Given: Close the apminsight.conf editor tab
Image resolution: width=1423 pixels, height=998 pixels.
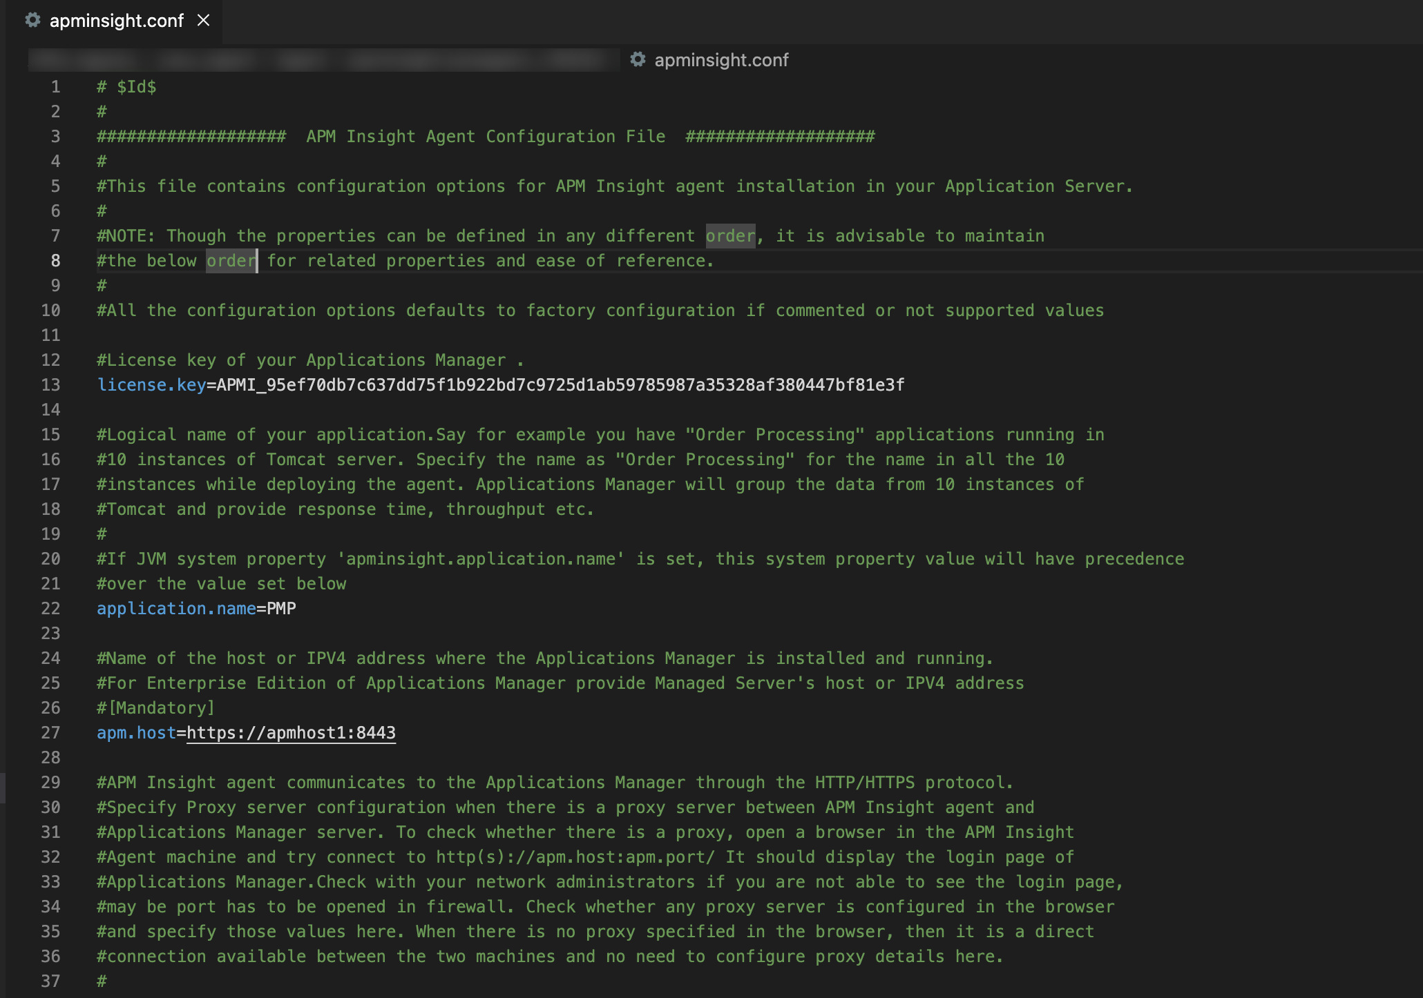Looking at the screenshot, I should pos(203,21).
